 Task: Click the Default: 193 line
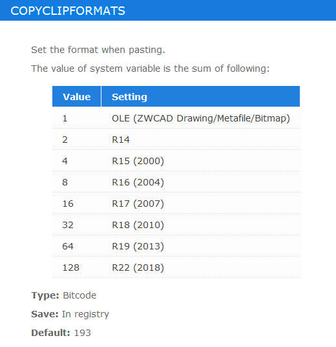(61, 333)
